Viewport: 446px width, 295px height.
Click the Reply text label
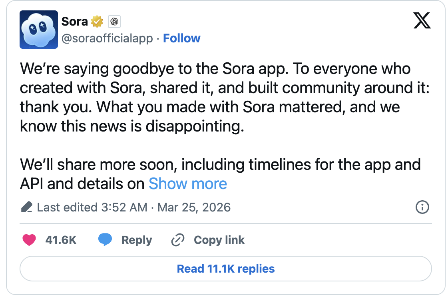pos(137,240)
